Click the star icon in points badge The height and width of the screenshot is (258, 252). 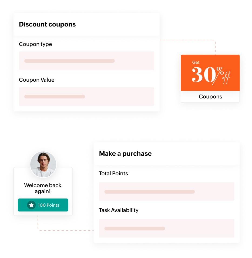pos(31,205)
